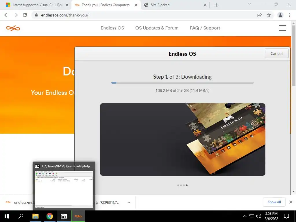The width and height of the screenshot is (296, 222).
Task: Click the Endless OS logo on the webpage
Action: point(13,28)
